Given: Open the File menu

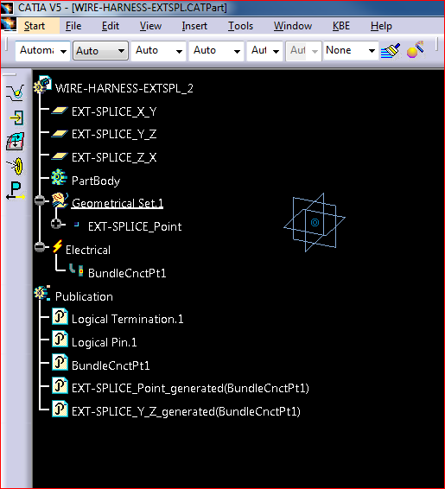Looking at the screenshot, I should (x=73, y=26).
